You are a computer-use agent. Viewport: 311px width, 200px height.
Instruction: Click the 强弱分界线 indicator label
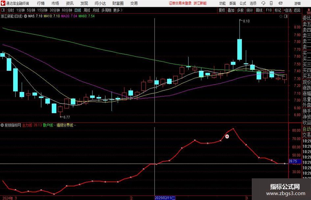66,125
